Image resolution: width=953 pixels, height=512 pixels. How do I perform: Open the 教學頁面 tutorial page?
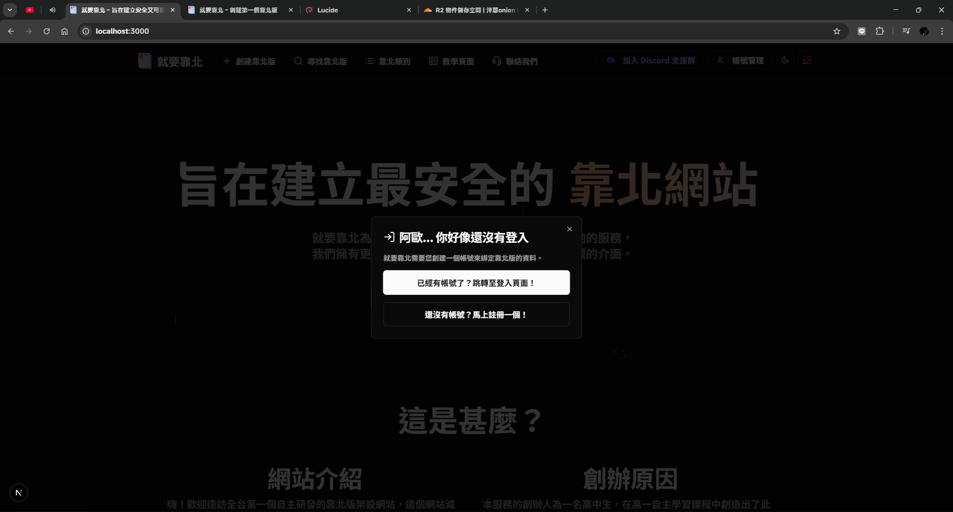[452, 61]
